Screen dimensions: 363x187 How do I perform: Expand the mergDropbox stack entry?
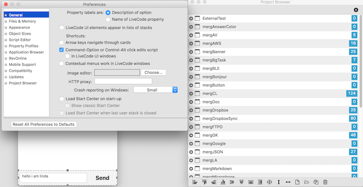(x=191, y=110)
